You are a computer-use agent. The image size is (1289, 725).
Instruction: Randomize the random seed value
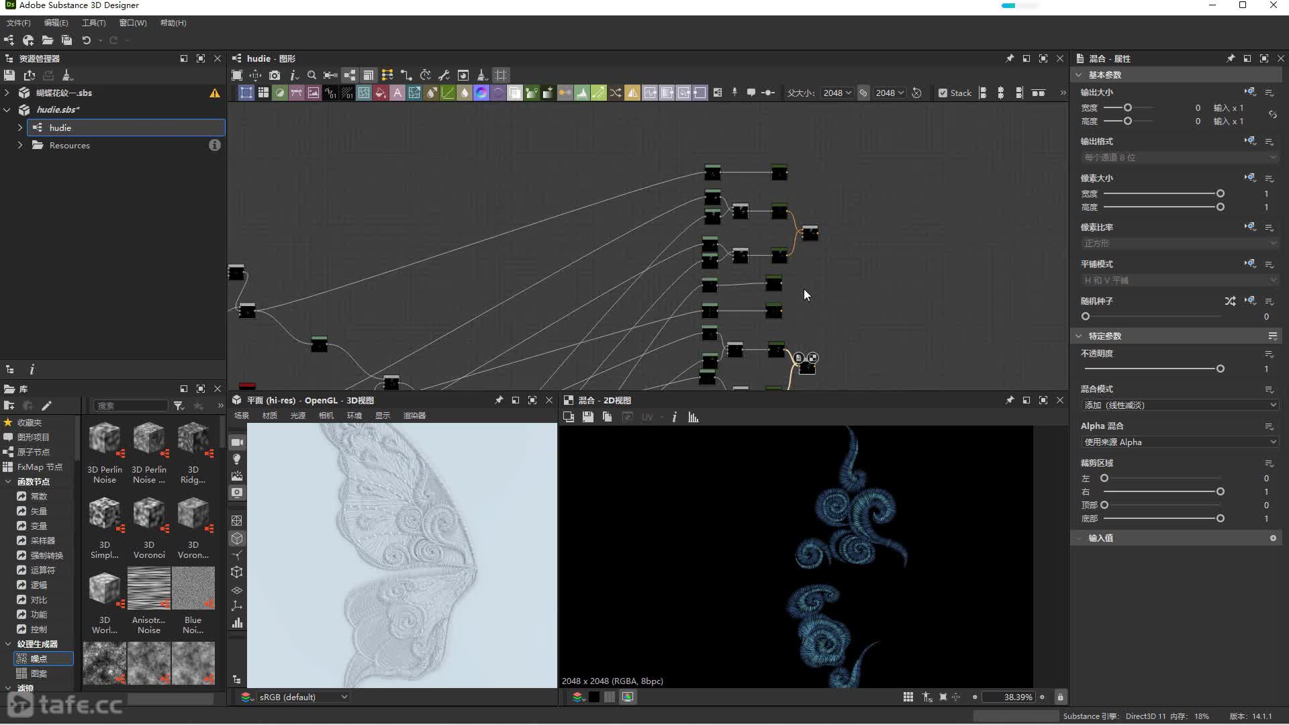tap(1229, 301)
